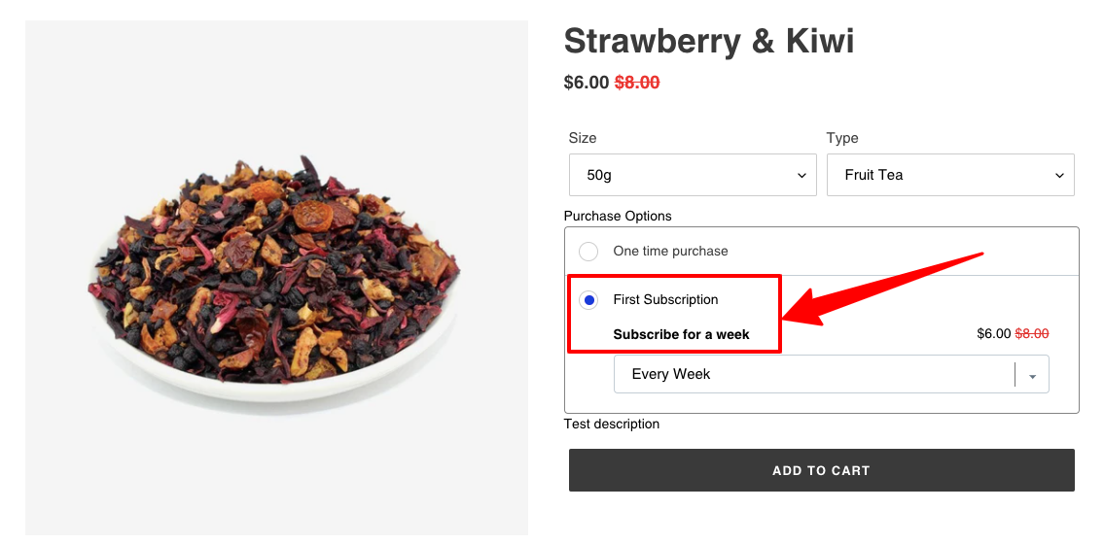Click the Add to Cart button

[x=822, y=470]
